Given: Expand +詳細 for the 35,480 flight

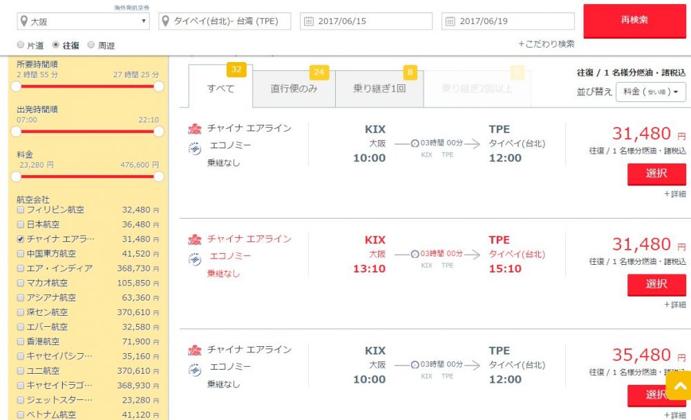Looking at the screenshot, I should pos(675,415).
